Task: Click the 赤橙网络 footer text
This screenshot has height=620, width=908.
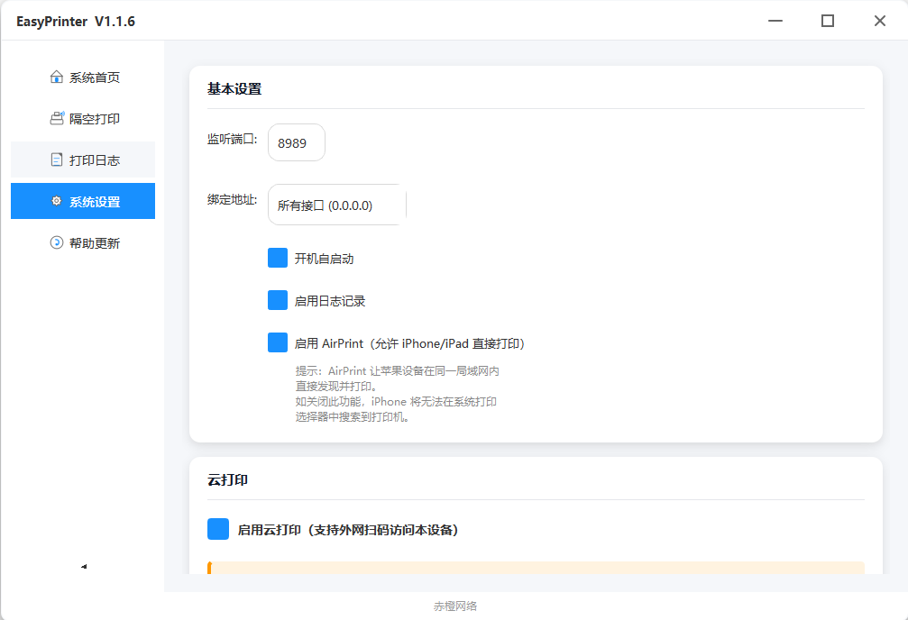Action: (455, 606)
